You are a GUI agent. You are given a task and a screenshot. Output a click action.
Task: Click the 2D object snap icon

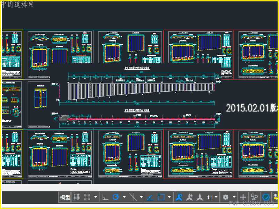tap(161, 197)
